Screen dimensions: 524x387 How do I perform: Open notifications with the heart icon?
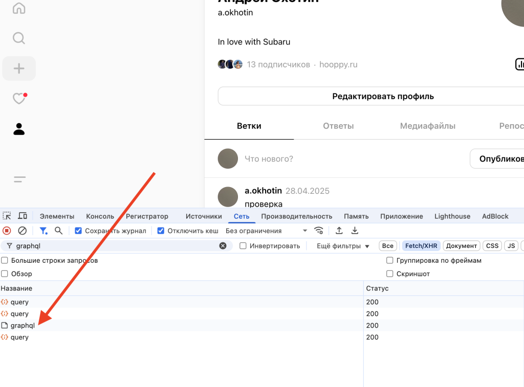point(19,99)
